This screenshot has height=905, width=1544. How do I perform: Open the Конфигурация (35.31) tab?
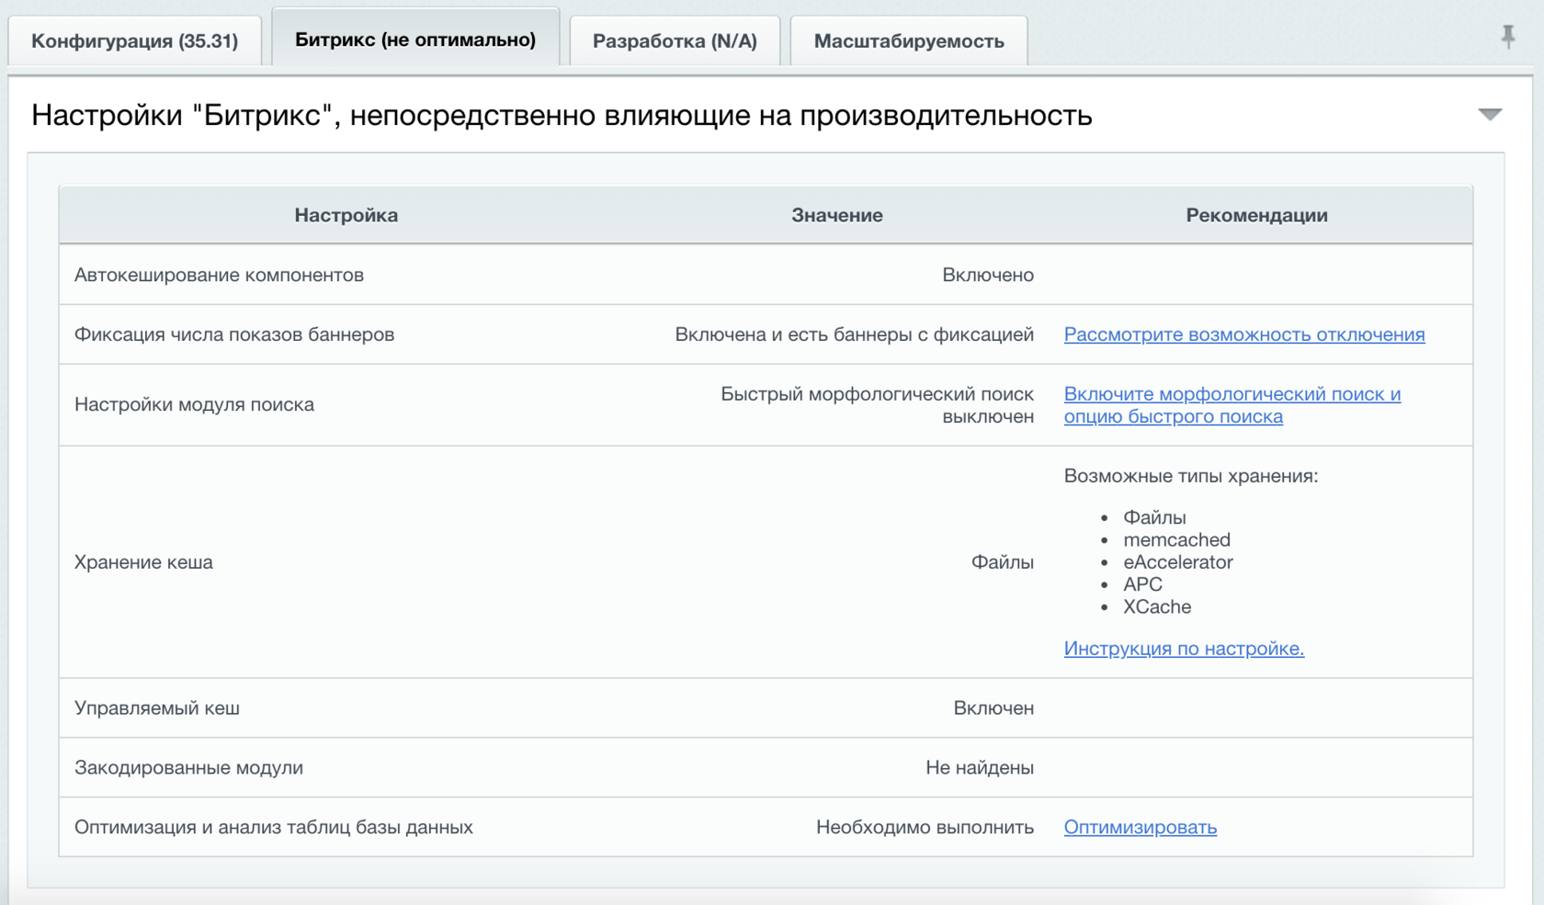[134, 41]
